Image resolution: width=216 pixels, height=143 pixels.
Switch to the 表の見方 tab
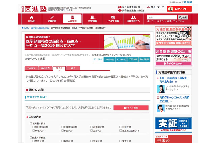click(x=45, y=68)
